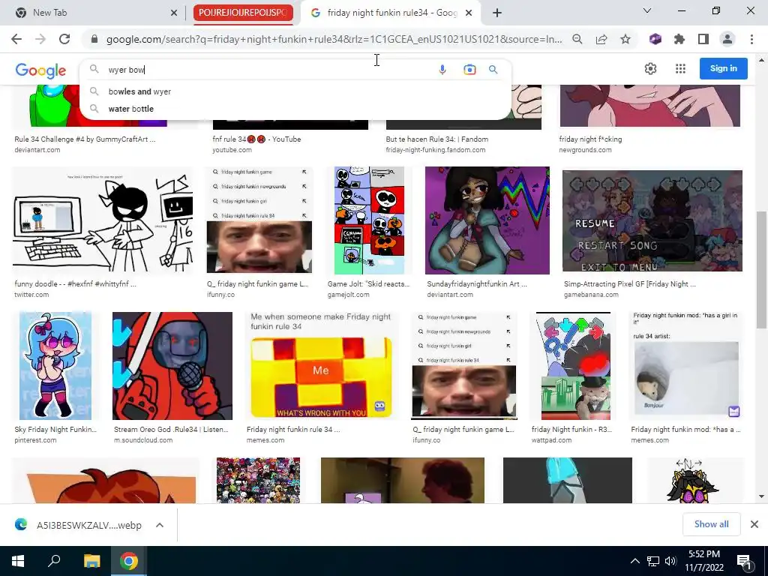Click Chrome icon in taskbar

[129, 561]
